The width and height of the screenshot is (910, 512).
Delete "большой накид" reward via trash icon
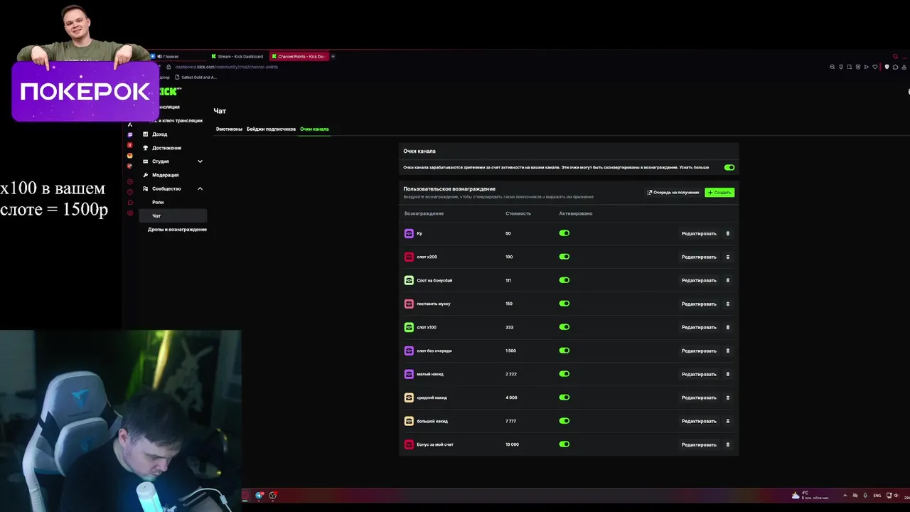(x=727, y=421)
